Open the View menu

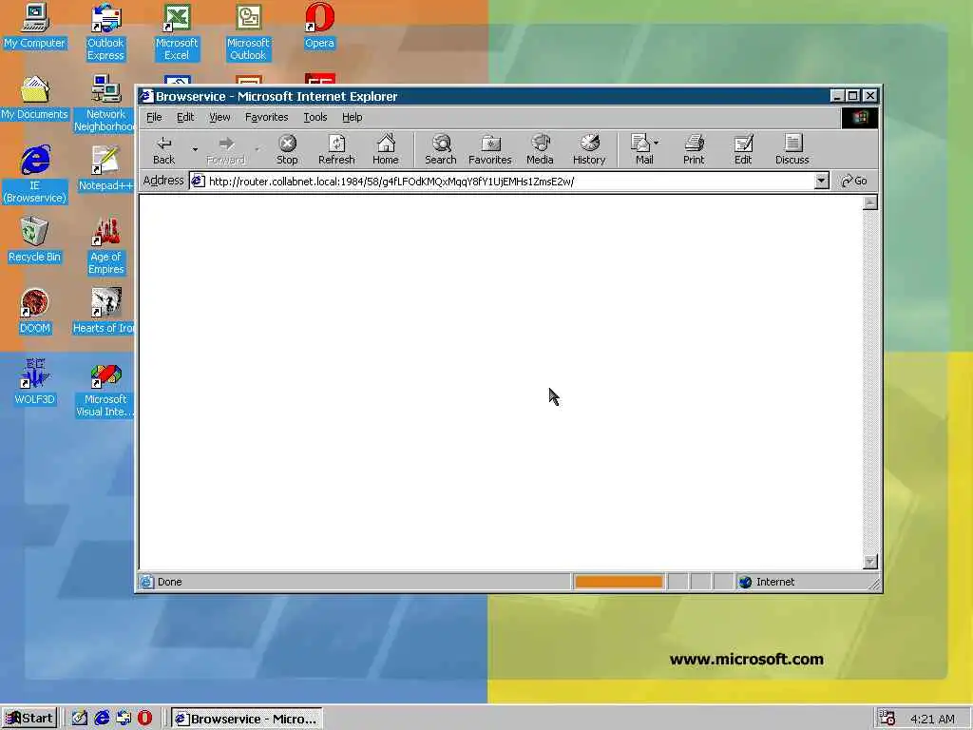[x=219, y=117]
